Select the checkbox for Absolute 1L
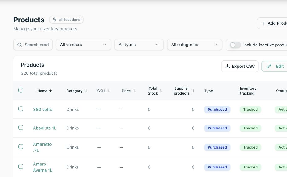Screen dimensions: 287x177 point(21,127)
